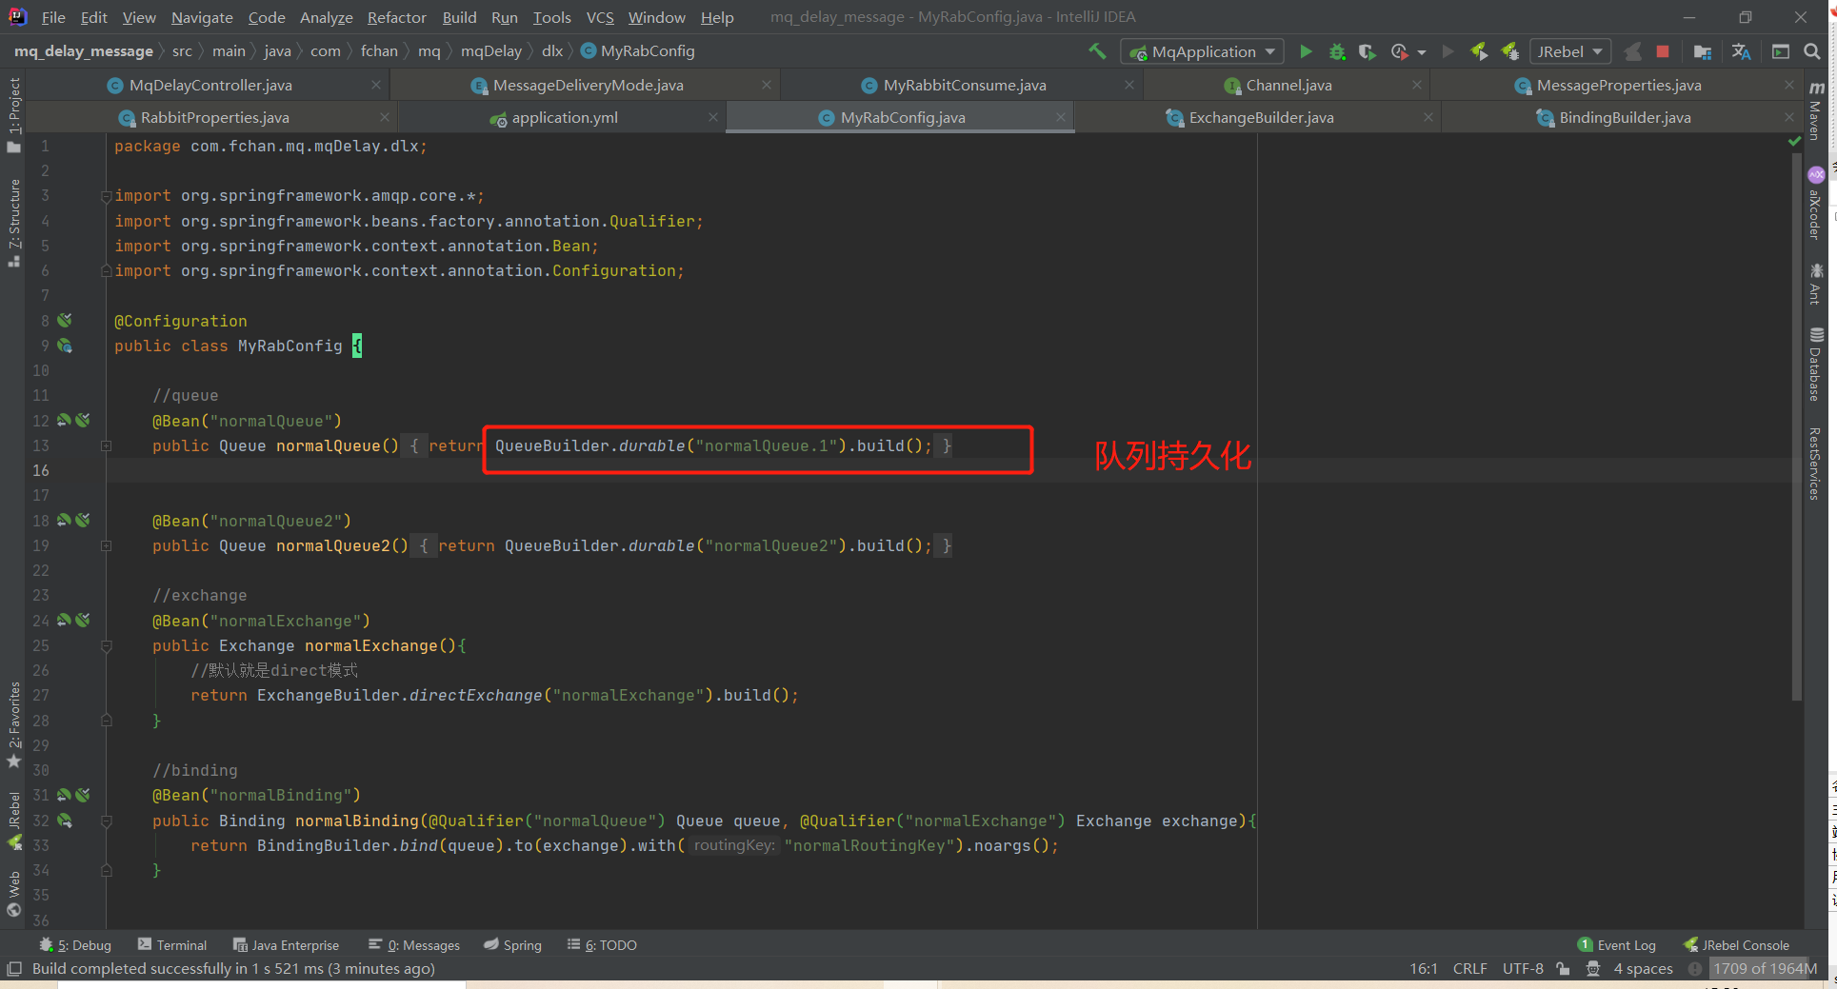The width and height of the screenshot is (1837, 989).
Task: Open the VCS menu
Action: [x=600, y=17]
